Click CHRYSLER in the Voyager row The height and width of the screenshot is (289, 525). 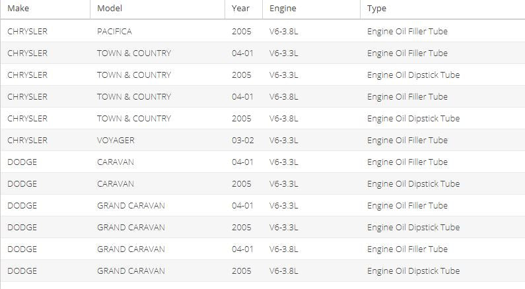pos(27,140)
